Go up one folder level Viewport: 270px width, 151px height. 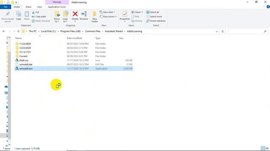point(18,31)
